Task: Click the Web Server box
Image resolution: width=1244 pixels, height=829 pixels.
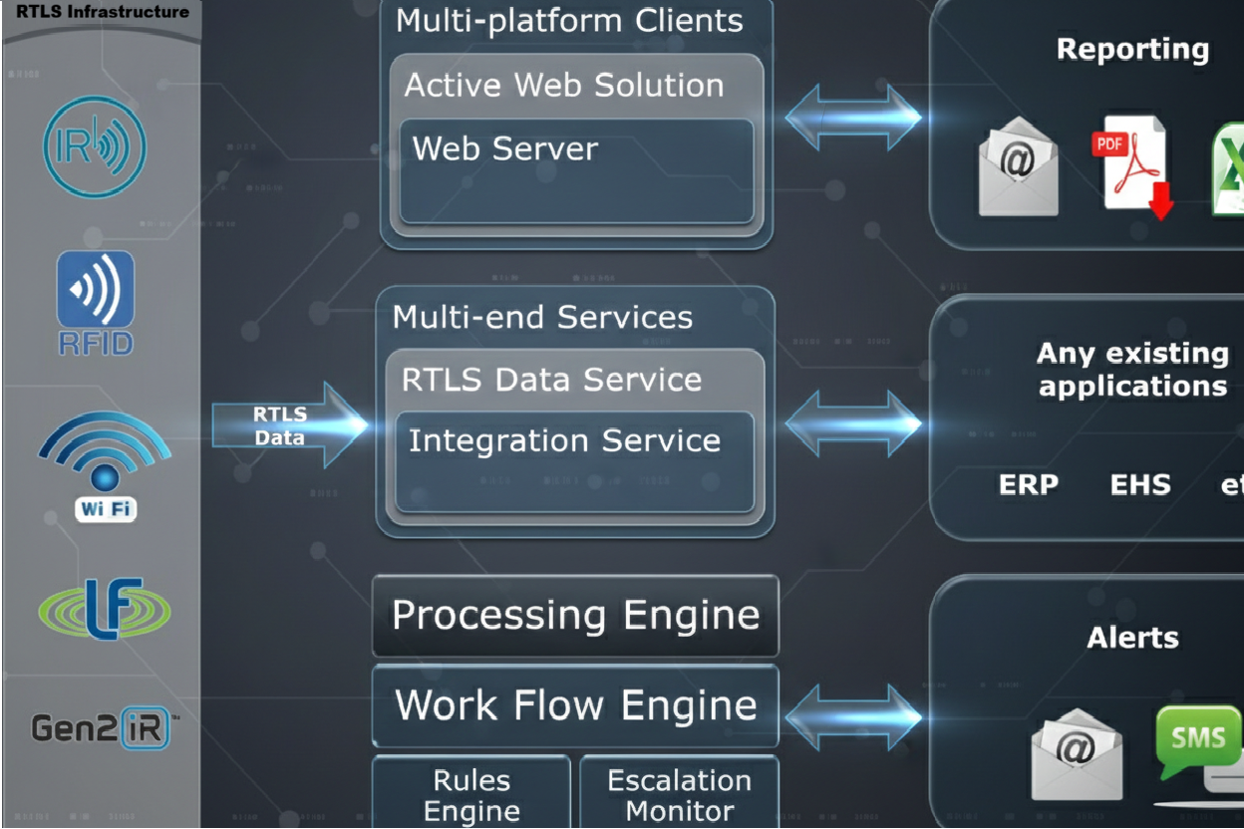Action: (576, 171)
